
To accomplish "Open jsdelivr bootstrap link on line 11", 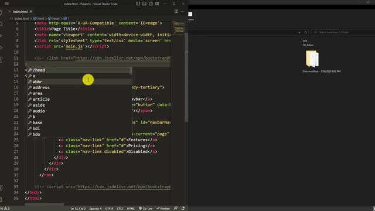I will click(x=122, y=58).
